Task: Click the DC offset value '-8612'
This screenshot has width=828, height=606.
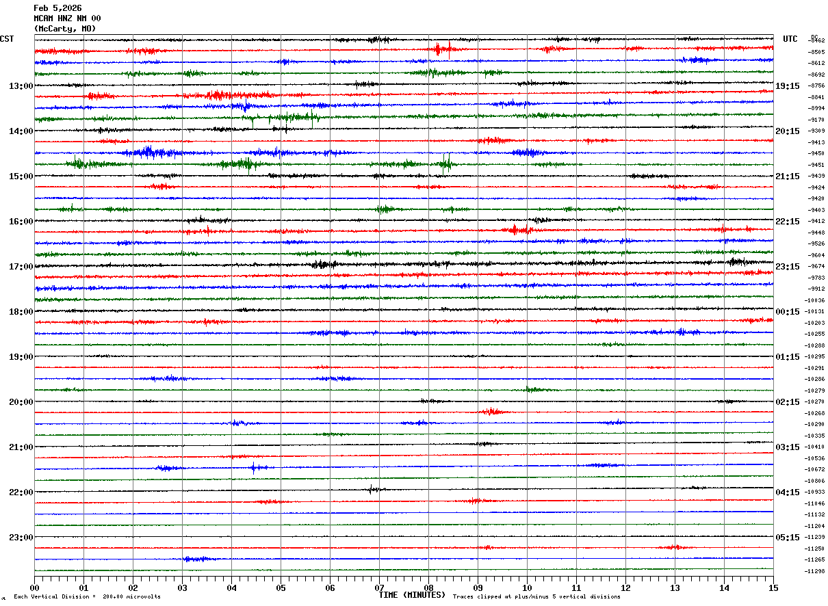Action: 816,63
